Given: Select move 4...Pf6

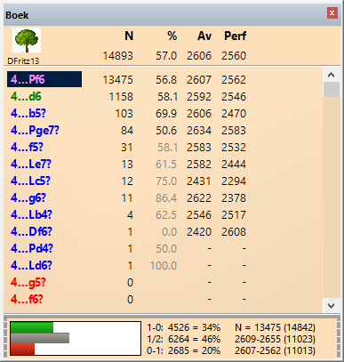Looking at the screenshot, I should (x=44, y=79).
